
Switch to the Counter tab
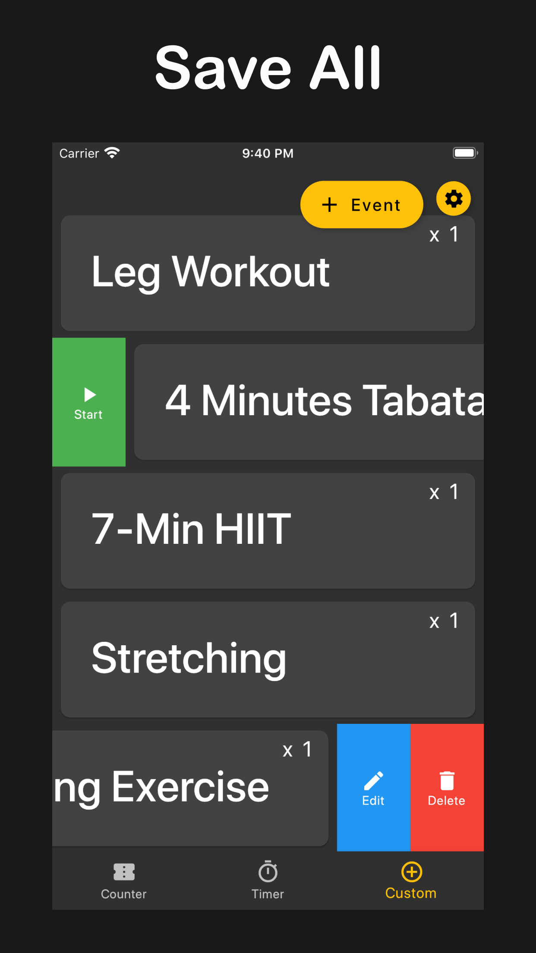tap(124, 880)
